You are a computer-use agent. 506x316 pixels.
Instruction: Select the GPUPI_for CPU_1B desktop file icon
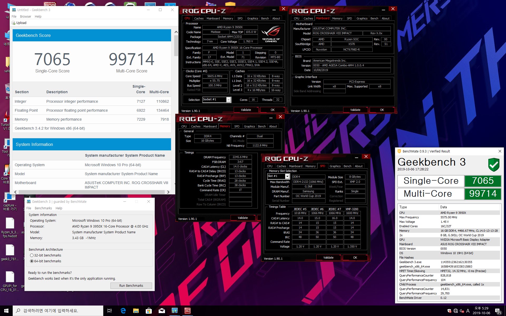(x=10, y=281)
